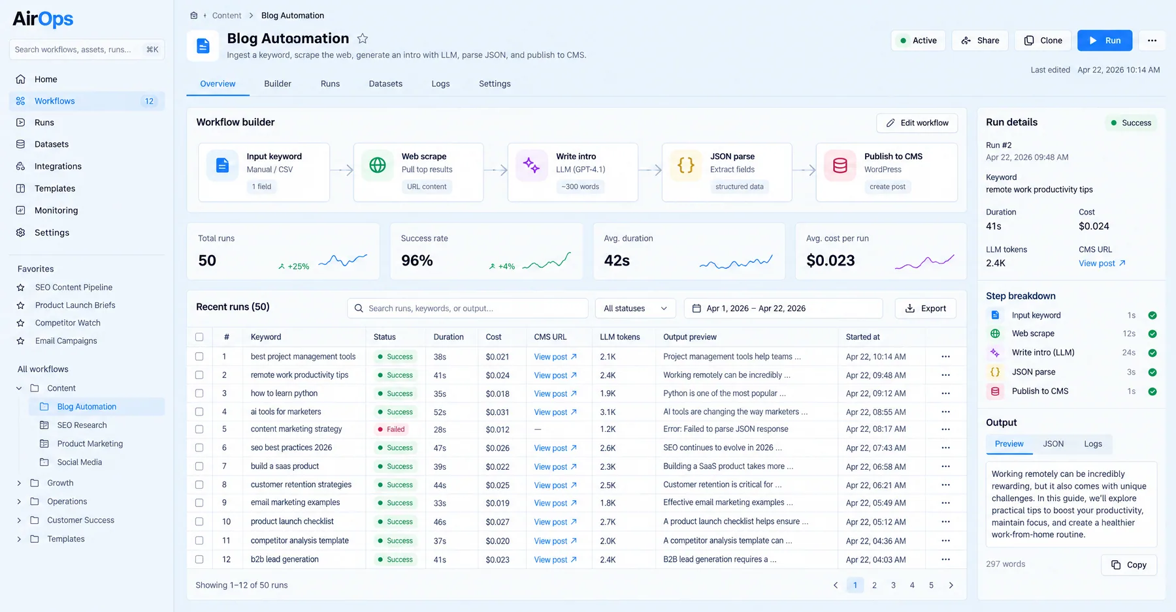This screenshot has height=612, width=1176.
Task: Expand the Operations folder
Action: coord(19,502)
